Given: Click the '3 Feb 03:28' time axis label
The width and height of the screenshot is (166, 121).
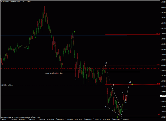Looking at the screenshot, I should click(x=60, y=119).
